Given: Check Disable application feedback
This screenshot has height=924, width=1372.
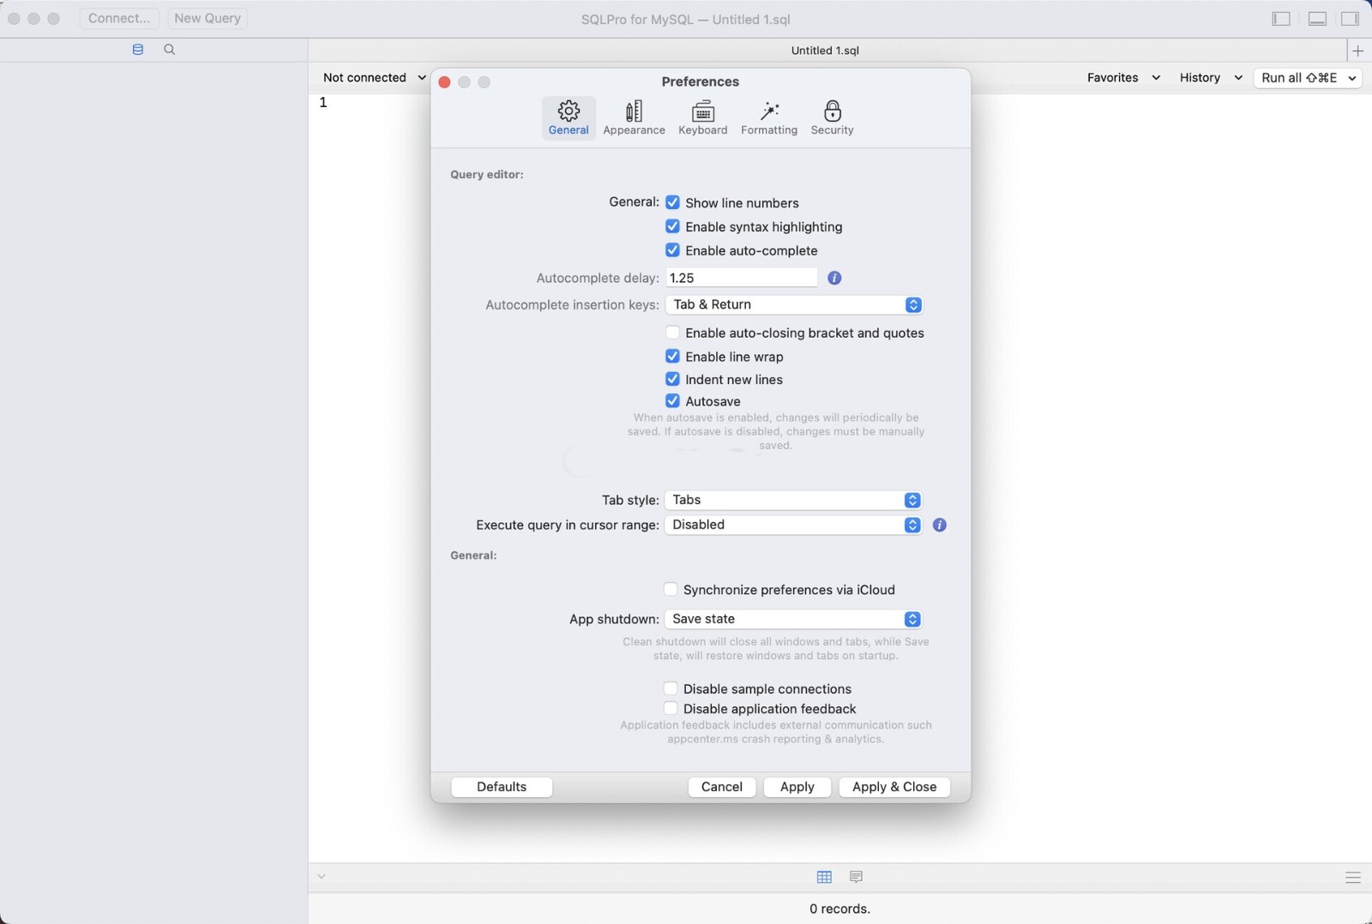Looking at the screenshot, I should (671, 709).
